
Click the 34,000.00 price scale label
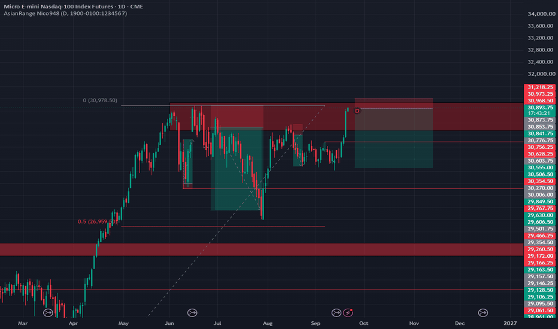tap(541, 14)
